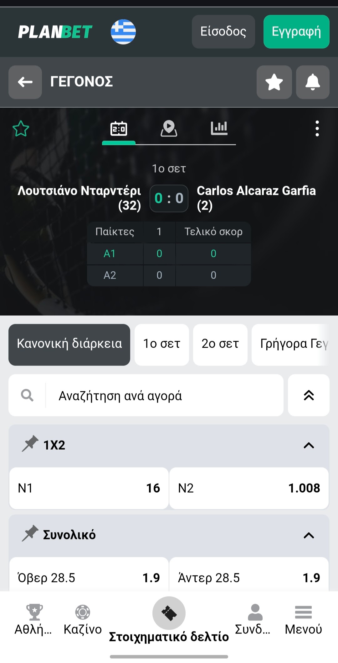Switch to the scoreboard view icon

pos(119,129)
